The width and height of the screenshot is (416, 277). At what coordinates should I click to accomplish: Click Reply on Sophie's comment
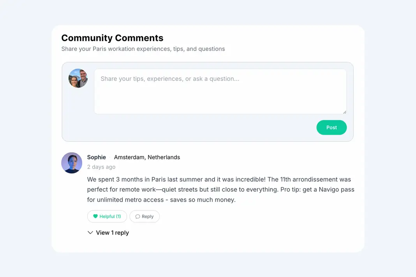click(x=145, y=216)
